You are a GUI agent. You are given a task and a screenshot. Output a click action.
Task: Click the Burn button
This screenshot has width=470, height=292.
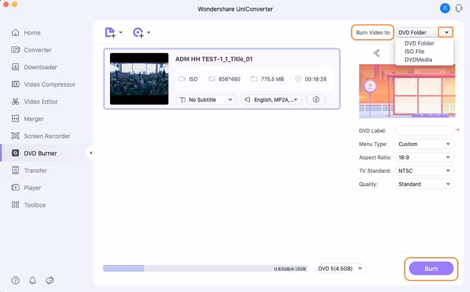pos(431,269)
